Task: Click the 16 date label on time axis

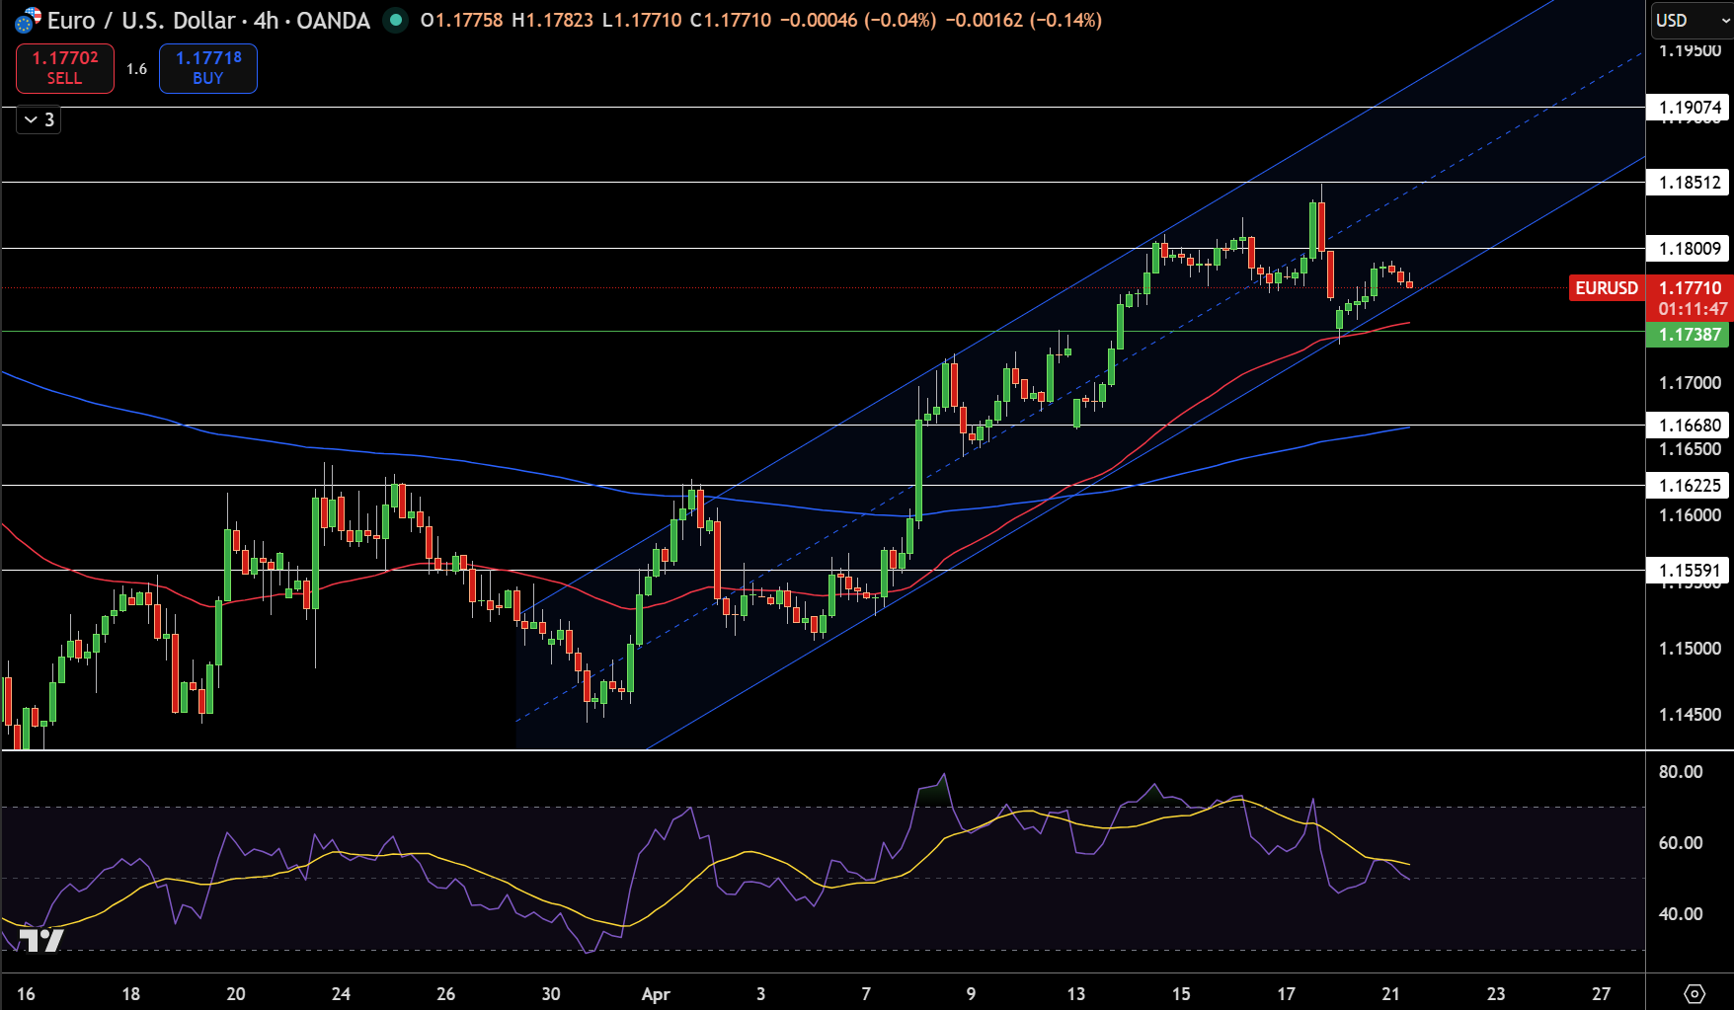Action: [x=26, y=994]
